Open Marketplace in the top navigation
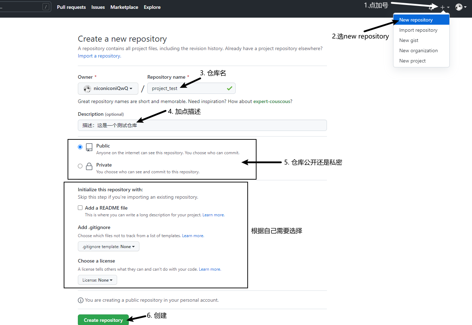Viewport: 472px width, 325px height. click(124, 7)
